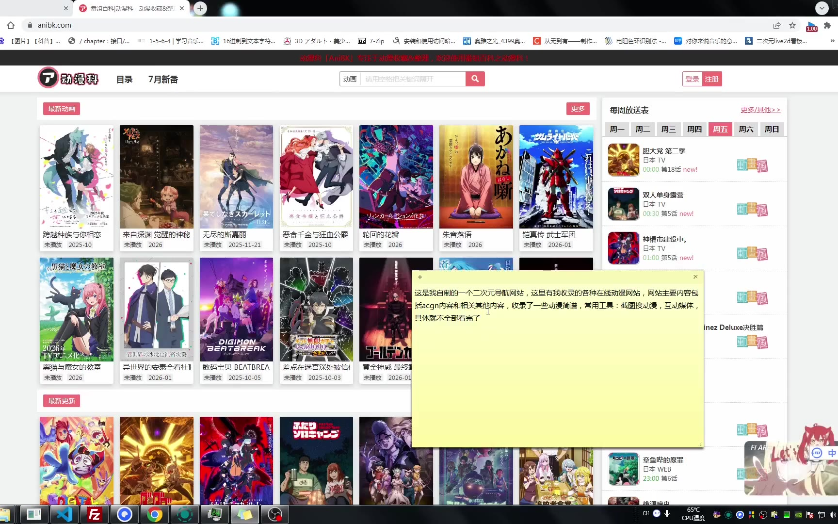
Task: Select the 周日 schedule tab
Action: point(772,129)
